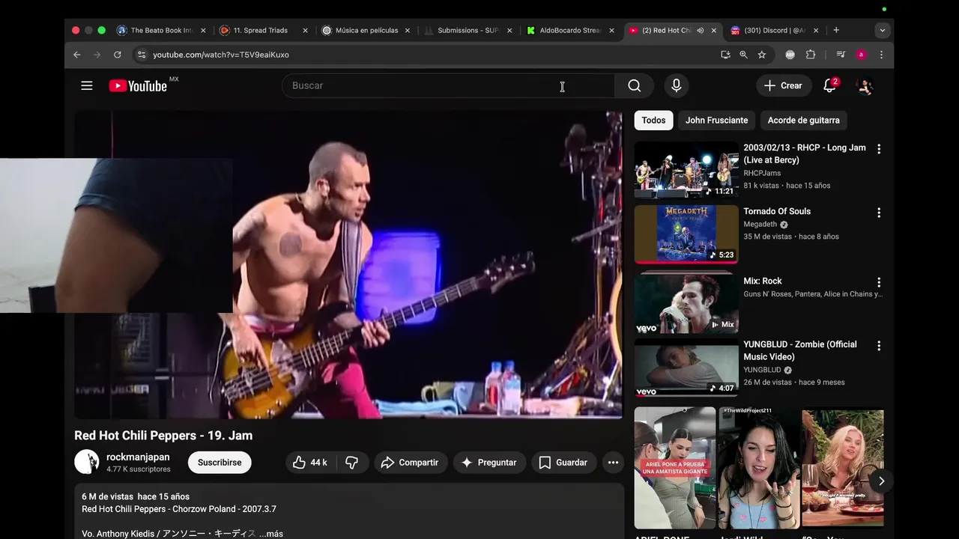The height and width of the screenshot is (539, 959).
Task: Go back in the browser
Action: pos(76,55)
